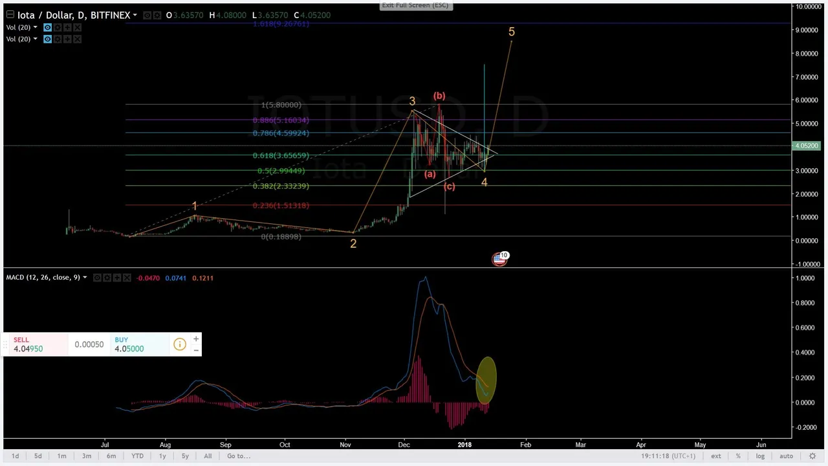Decrease quantity with minus stepper

coord(195,350)
